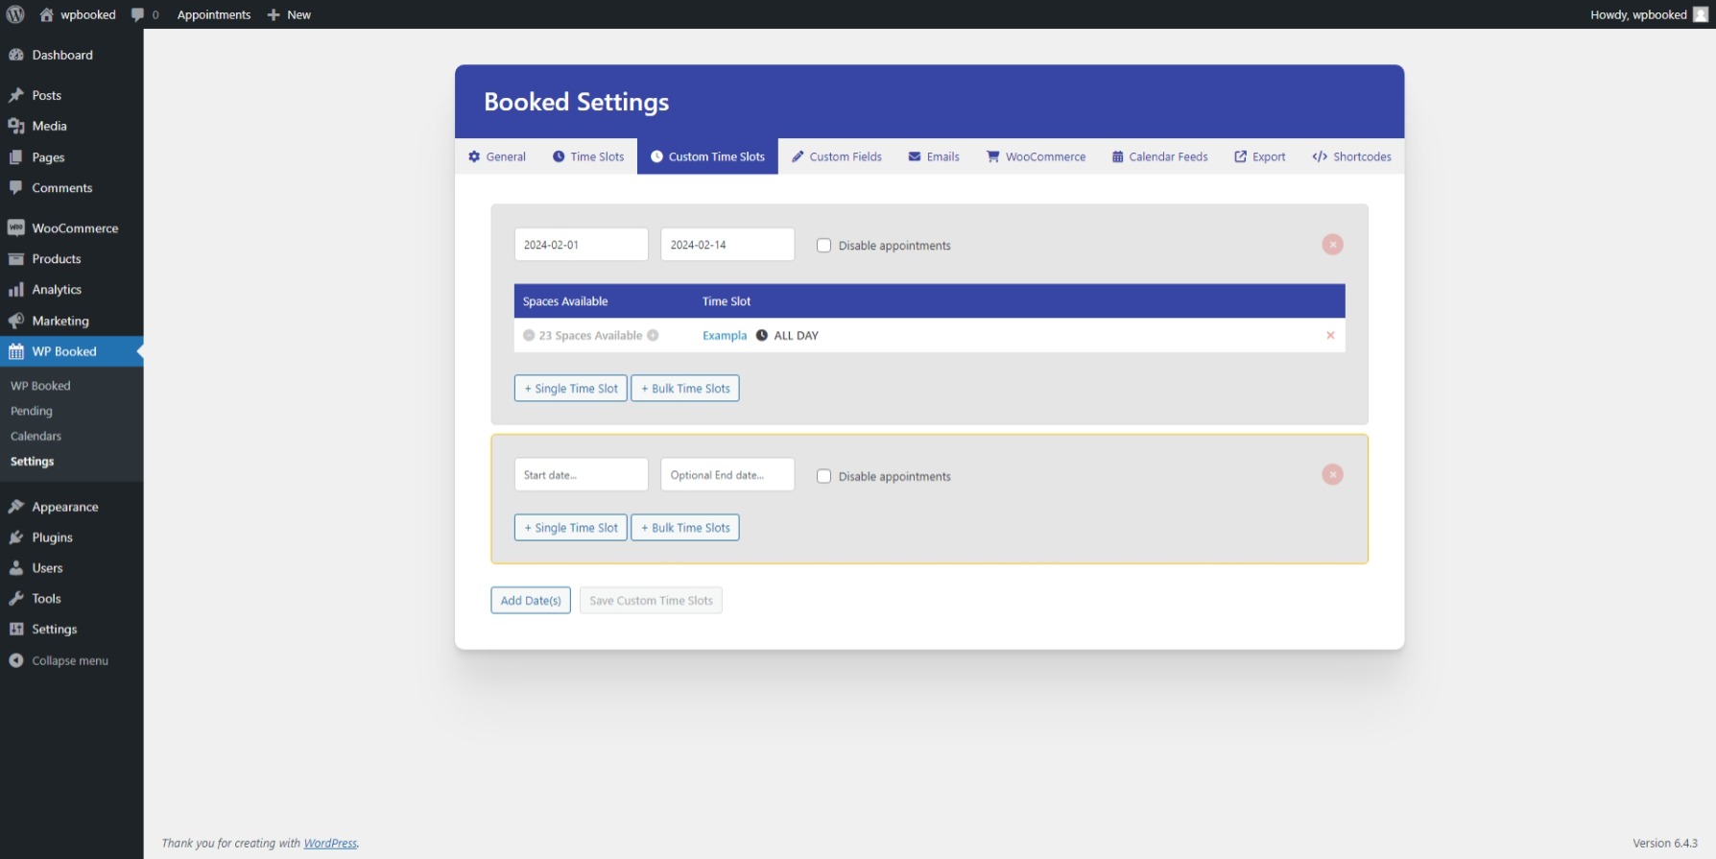
Task: Open the WooCommerce settings tab
Action: click(x=1037, y=156)
